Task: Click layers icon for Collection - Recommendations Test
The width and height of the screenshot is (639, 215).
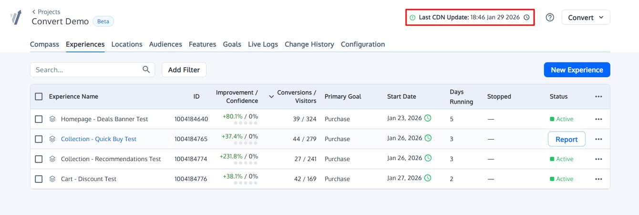Action: (52, 159)
